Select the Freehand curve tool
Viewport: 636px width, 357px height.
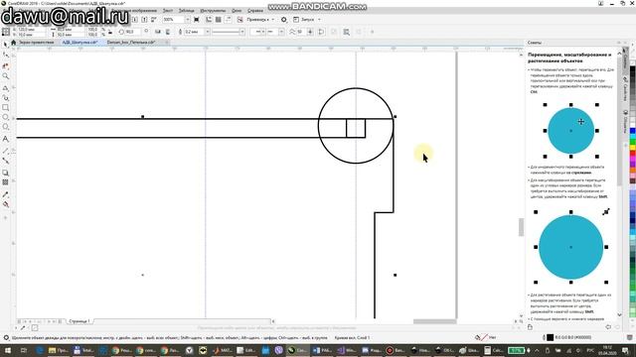coord(5,87)
